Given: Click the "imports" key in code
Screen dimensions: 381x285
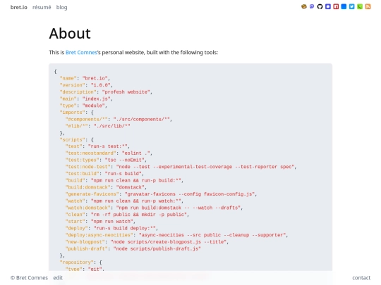Looking at the screenshot, I should point(73,112).
